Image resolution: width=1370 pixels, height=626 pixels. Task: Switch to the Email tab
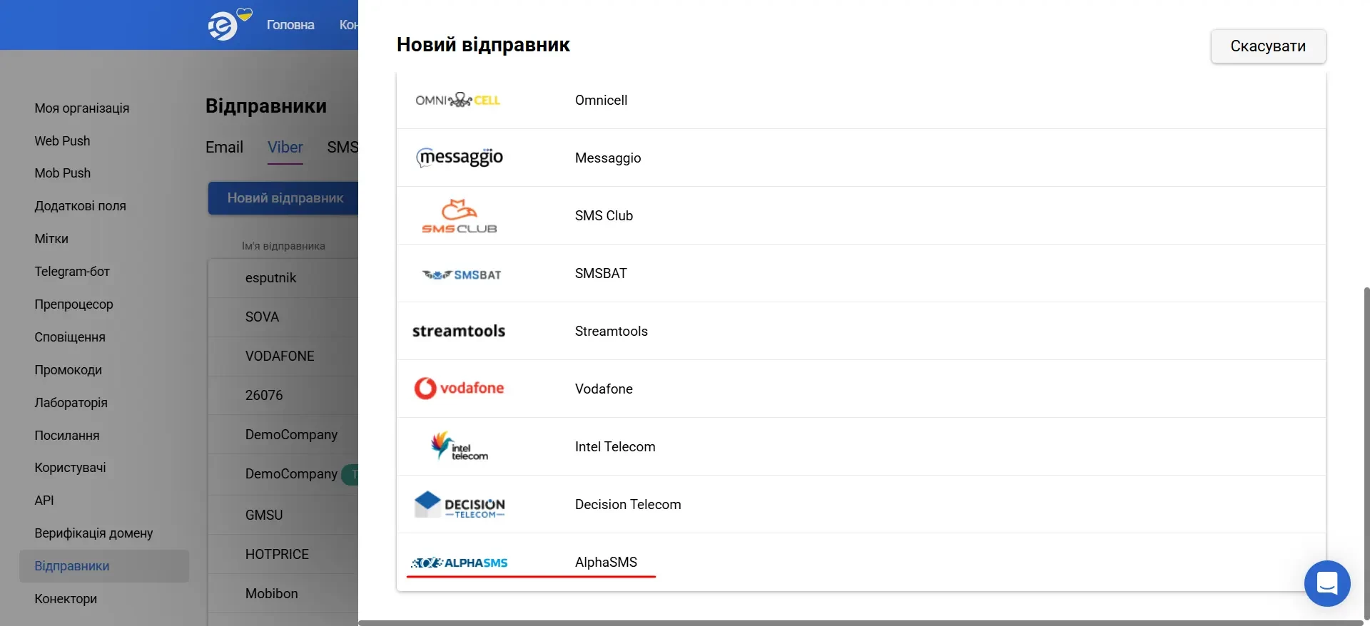[224, 147]
